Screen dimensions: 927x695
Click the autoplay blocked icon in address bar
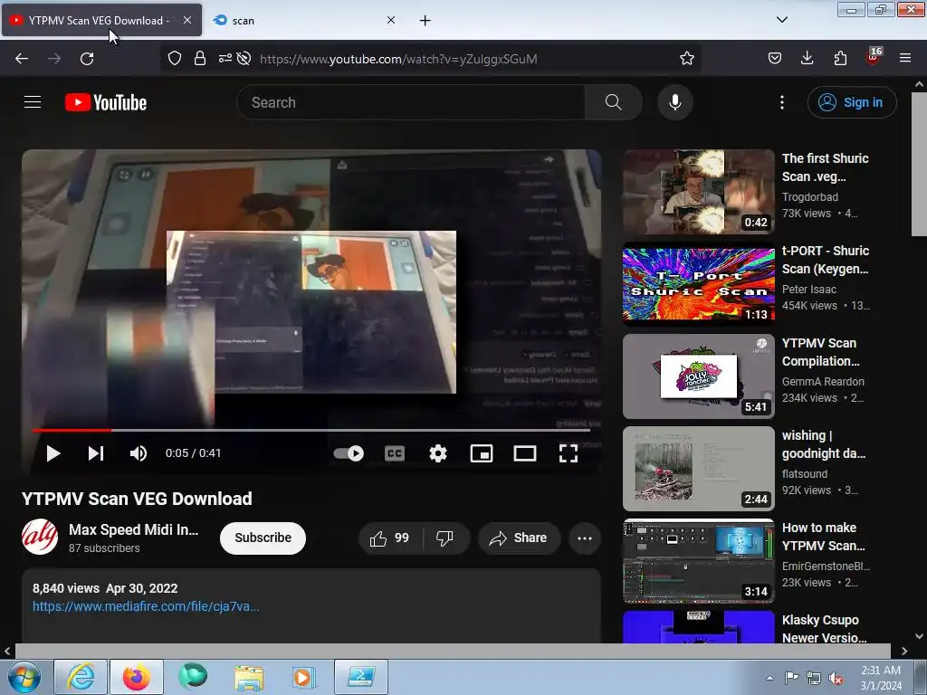pyautogui.click(x=244, y=58)
